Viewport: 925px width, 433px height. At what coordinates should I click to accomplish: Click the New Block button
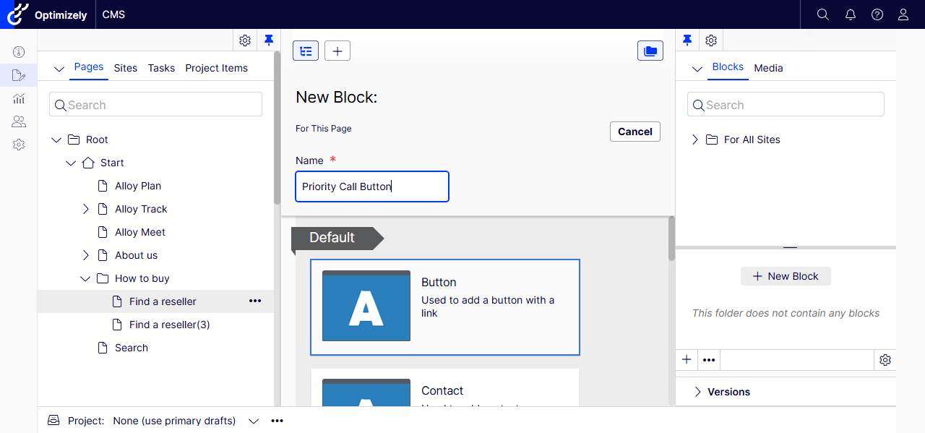pyautogui.click(x=786, y=276)
